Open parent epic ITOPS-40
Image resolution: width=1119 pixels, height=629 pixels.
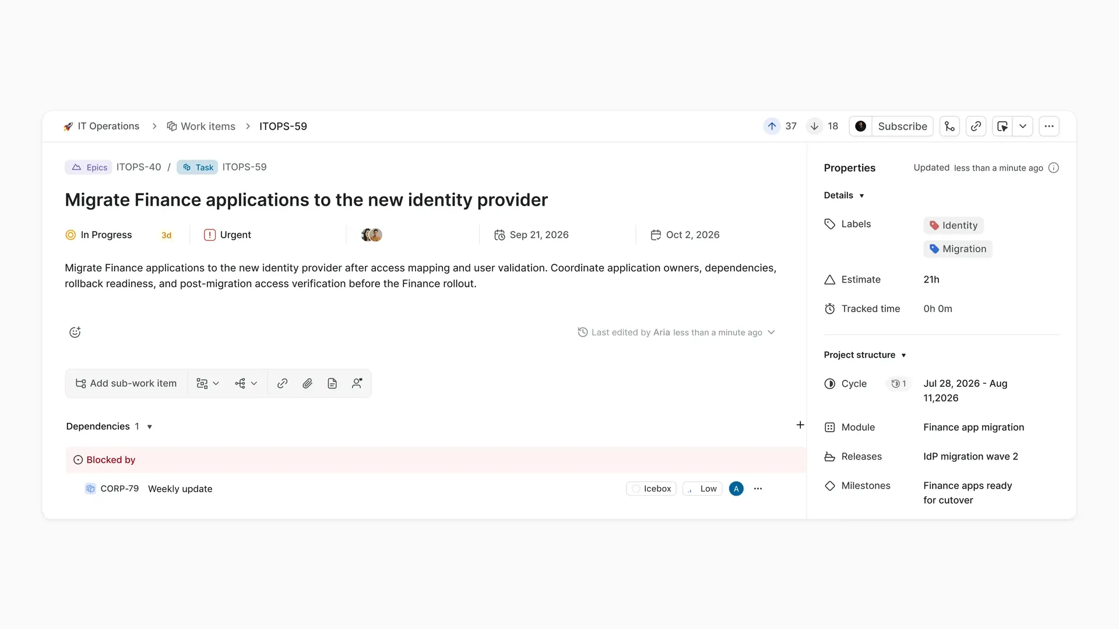(x=139, y=167)
